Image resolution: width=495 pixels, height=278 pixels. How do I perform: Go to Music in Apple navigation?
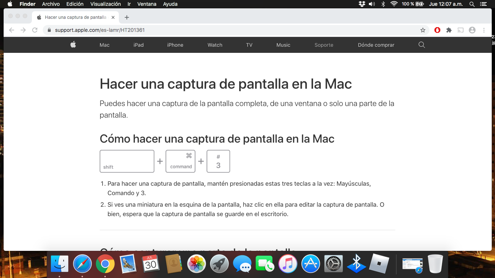tap(283, 45)
